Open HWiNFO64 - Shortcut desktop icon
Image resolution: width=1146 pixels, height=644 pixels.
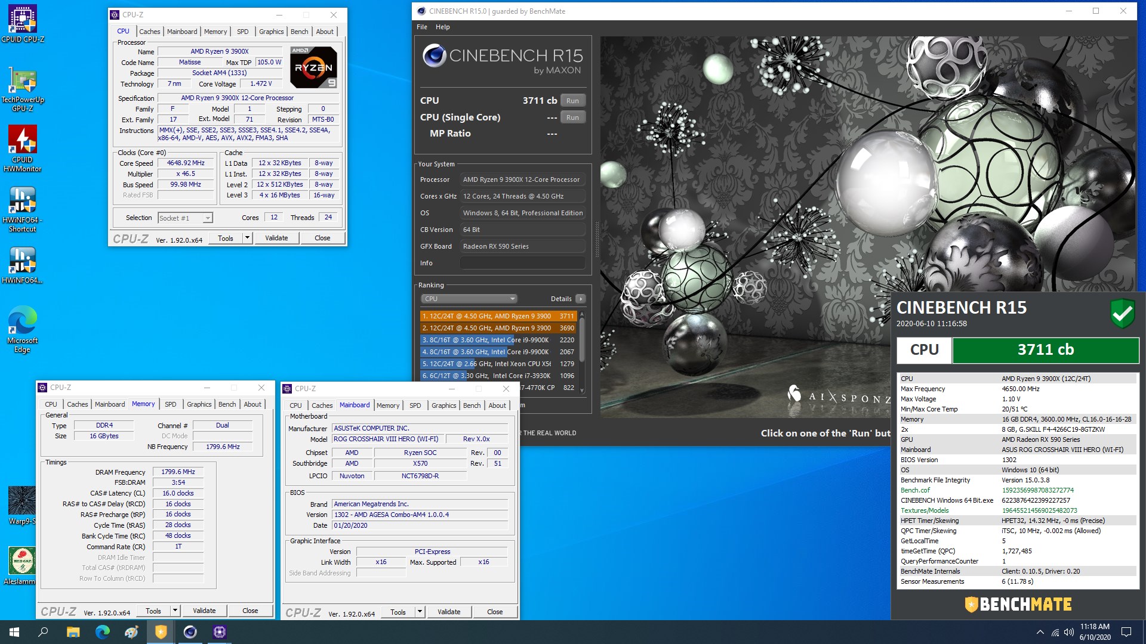tap(23, 209)
